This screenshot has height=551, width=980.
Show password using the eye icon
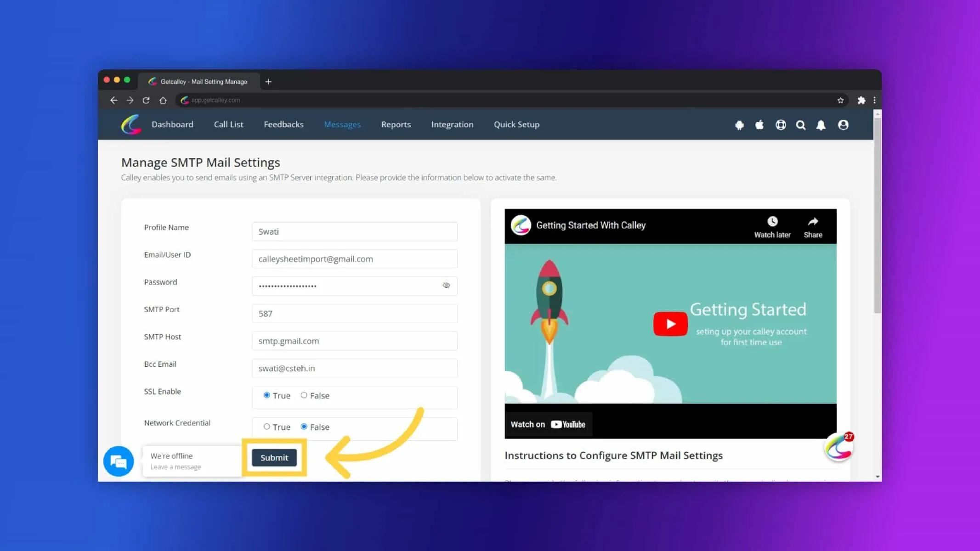coord(446,286)
